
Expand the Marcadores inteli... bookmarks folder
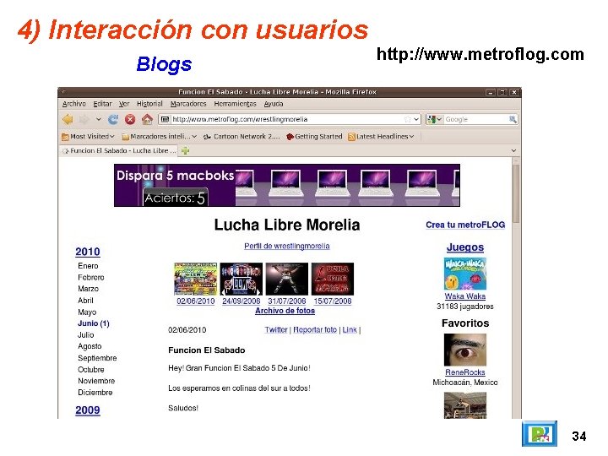tap(160, 137)
